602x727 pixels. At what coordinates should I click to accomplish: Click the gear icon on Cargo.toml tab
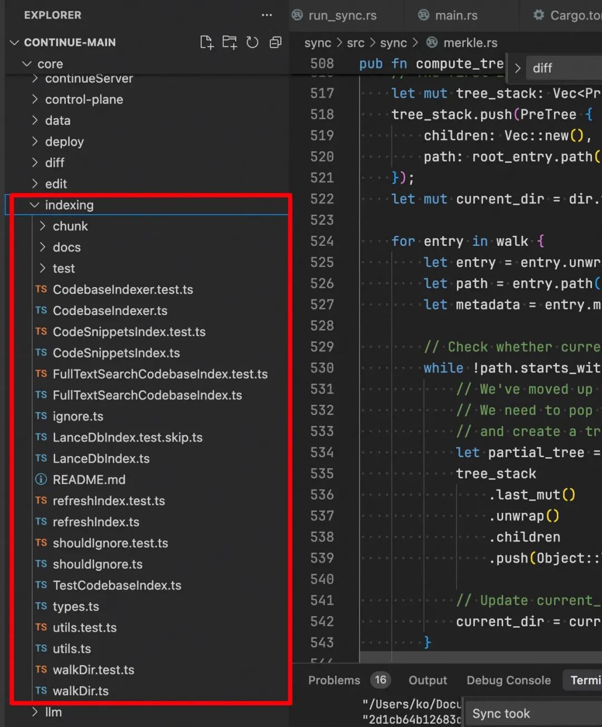538,15
